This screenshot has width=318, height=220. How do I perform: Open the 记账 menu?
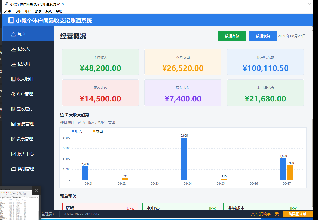tap(18, 11)
